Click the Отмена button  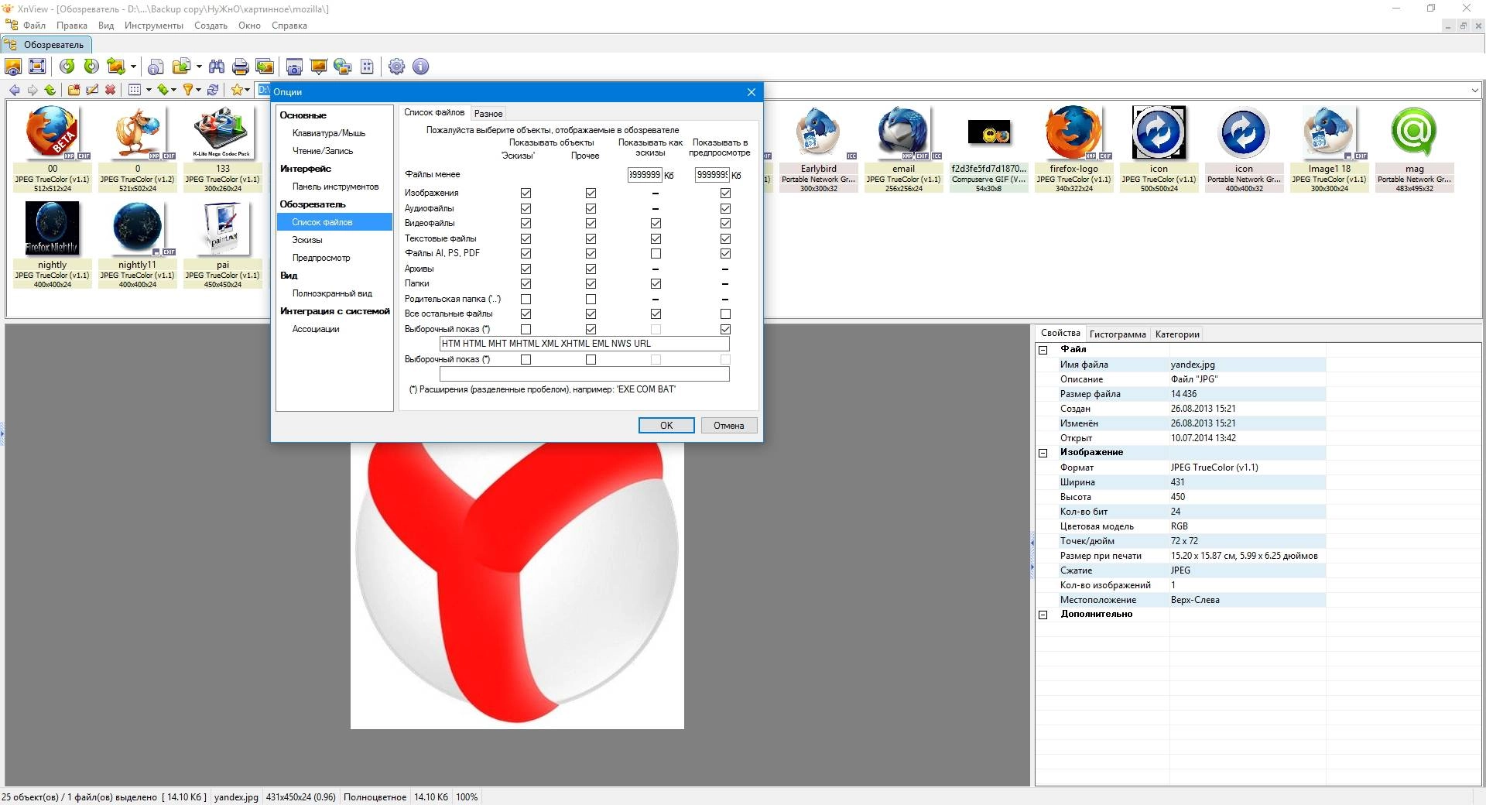pos(729,426)
